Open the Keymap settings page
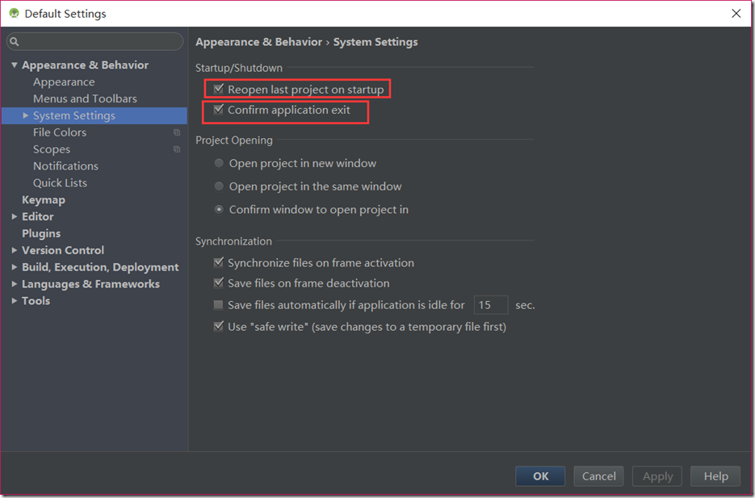The image size is (755, 498). [44, 199]
